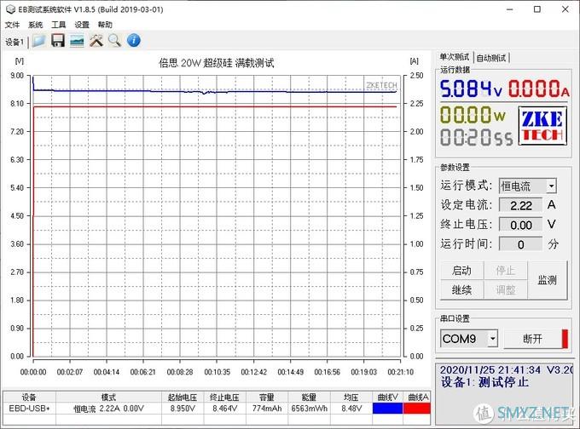580x429 pixels.
Task: Open the blue info about icon
Action: point(134,41)
